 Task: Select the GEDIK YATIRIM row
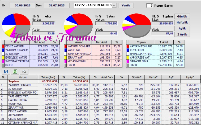pyautogui.click(x=100, y=119)
